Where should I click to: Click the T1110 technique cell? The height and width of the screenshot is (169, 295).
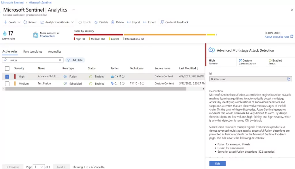pos(134,83)
